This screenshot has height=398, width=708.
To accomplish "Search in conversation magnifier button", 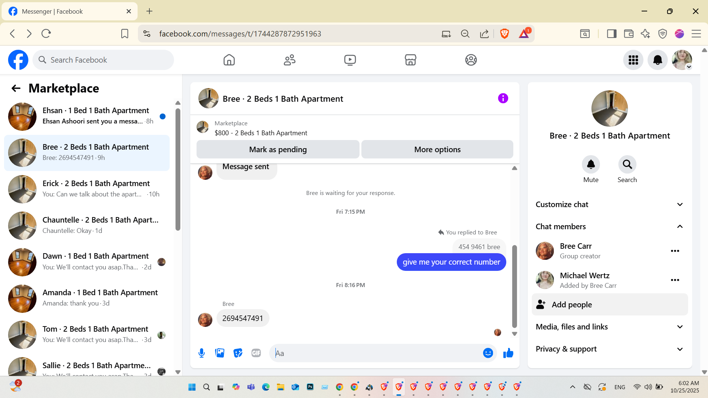I will tap(627, 164).
